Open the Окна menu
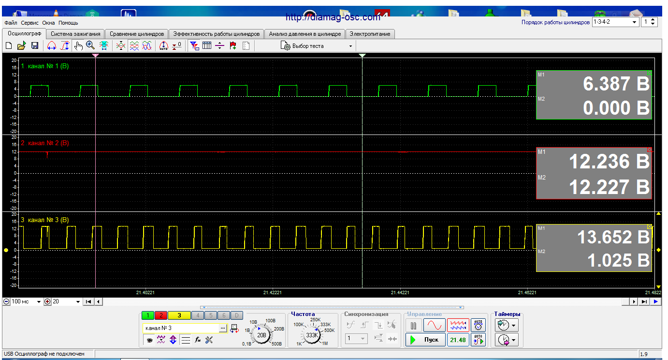Image resolution: width=668 pixels, height=360 pixels. pos(48,23)
